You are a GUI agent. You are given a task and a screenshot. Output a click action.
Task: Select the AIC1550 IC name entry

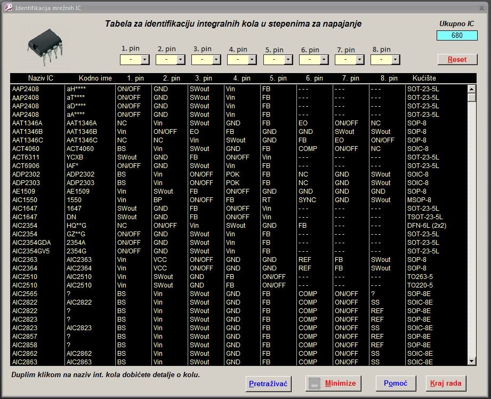[x=24, y=200]
